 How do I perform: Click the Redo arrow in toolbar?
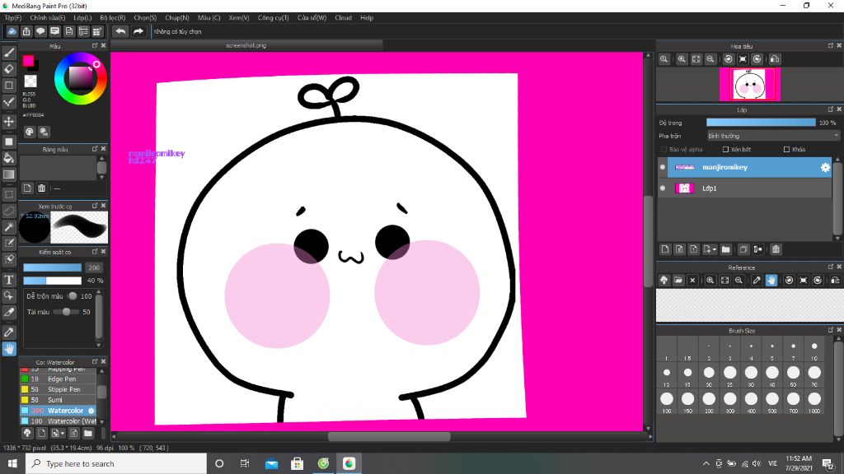tap(138, 31)
